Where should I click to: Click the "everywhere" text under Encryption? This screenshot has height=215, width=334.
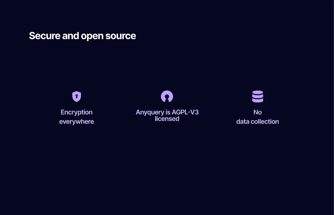[77, 122]
